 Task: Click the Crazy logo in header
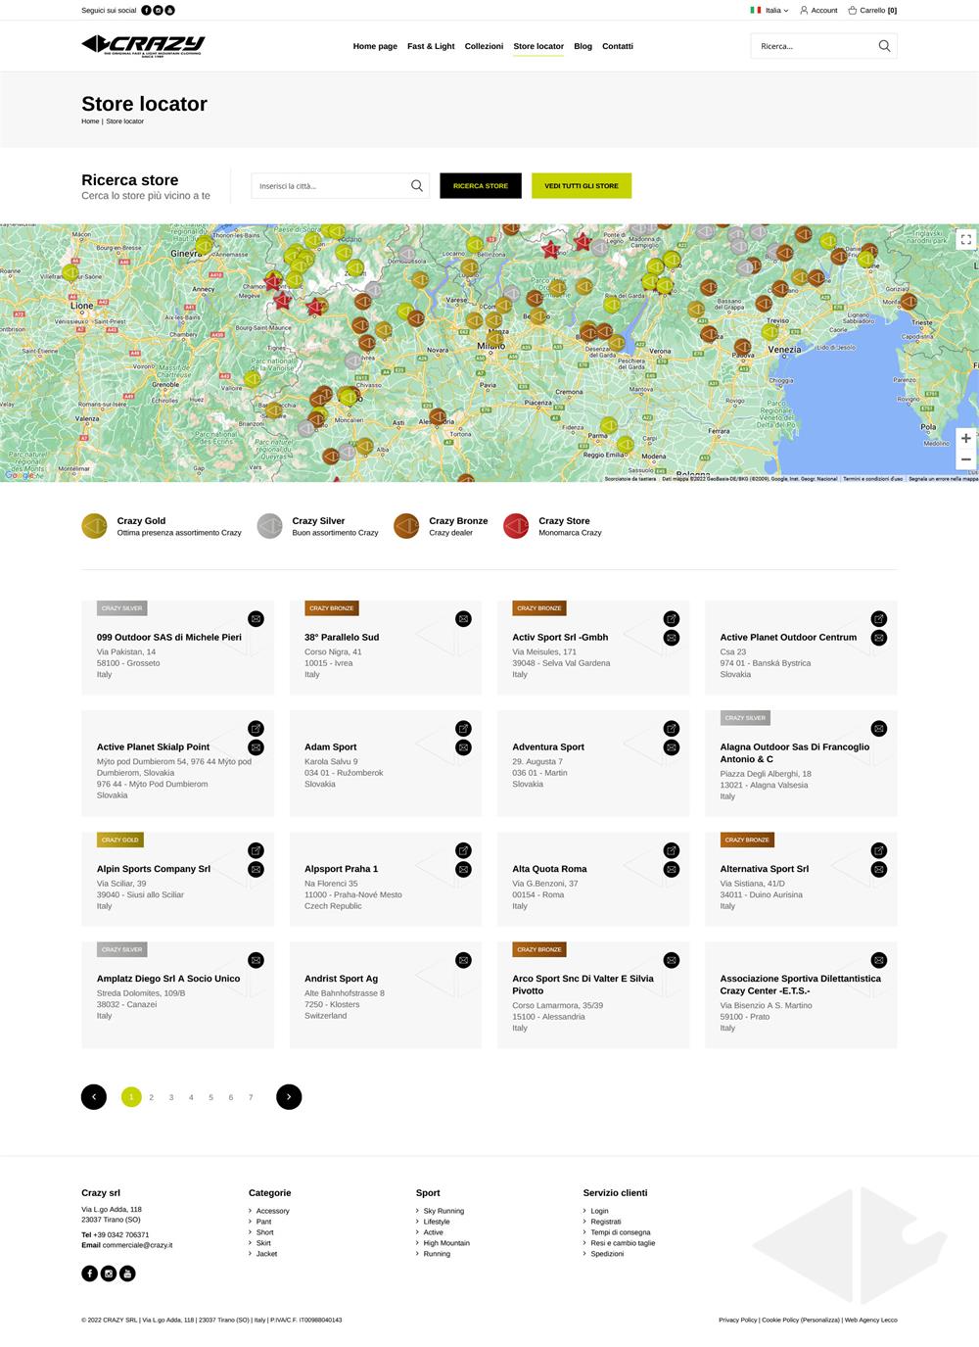click(x=143, y=45)
